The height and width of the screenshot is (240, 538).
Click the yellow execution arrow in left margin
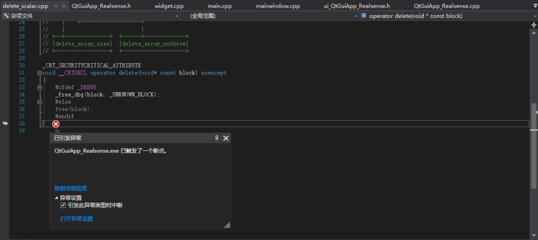click(x=5, y=123)
